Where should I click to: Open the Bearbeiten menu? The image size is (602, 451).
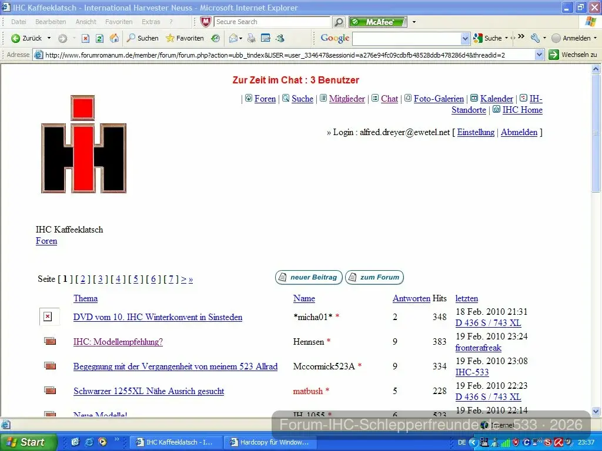click(x=51, y=22)
